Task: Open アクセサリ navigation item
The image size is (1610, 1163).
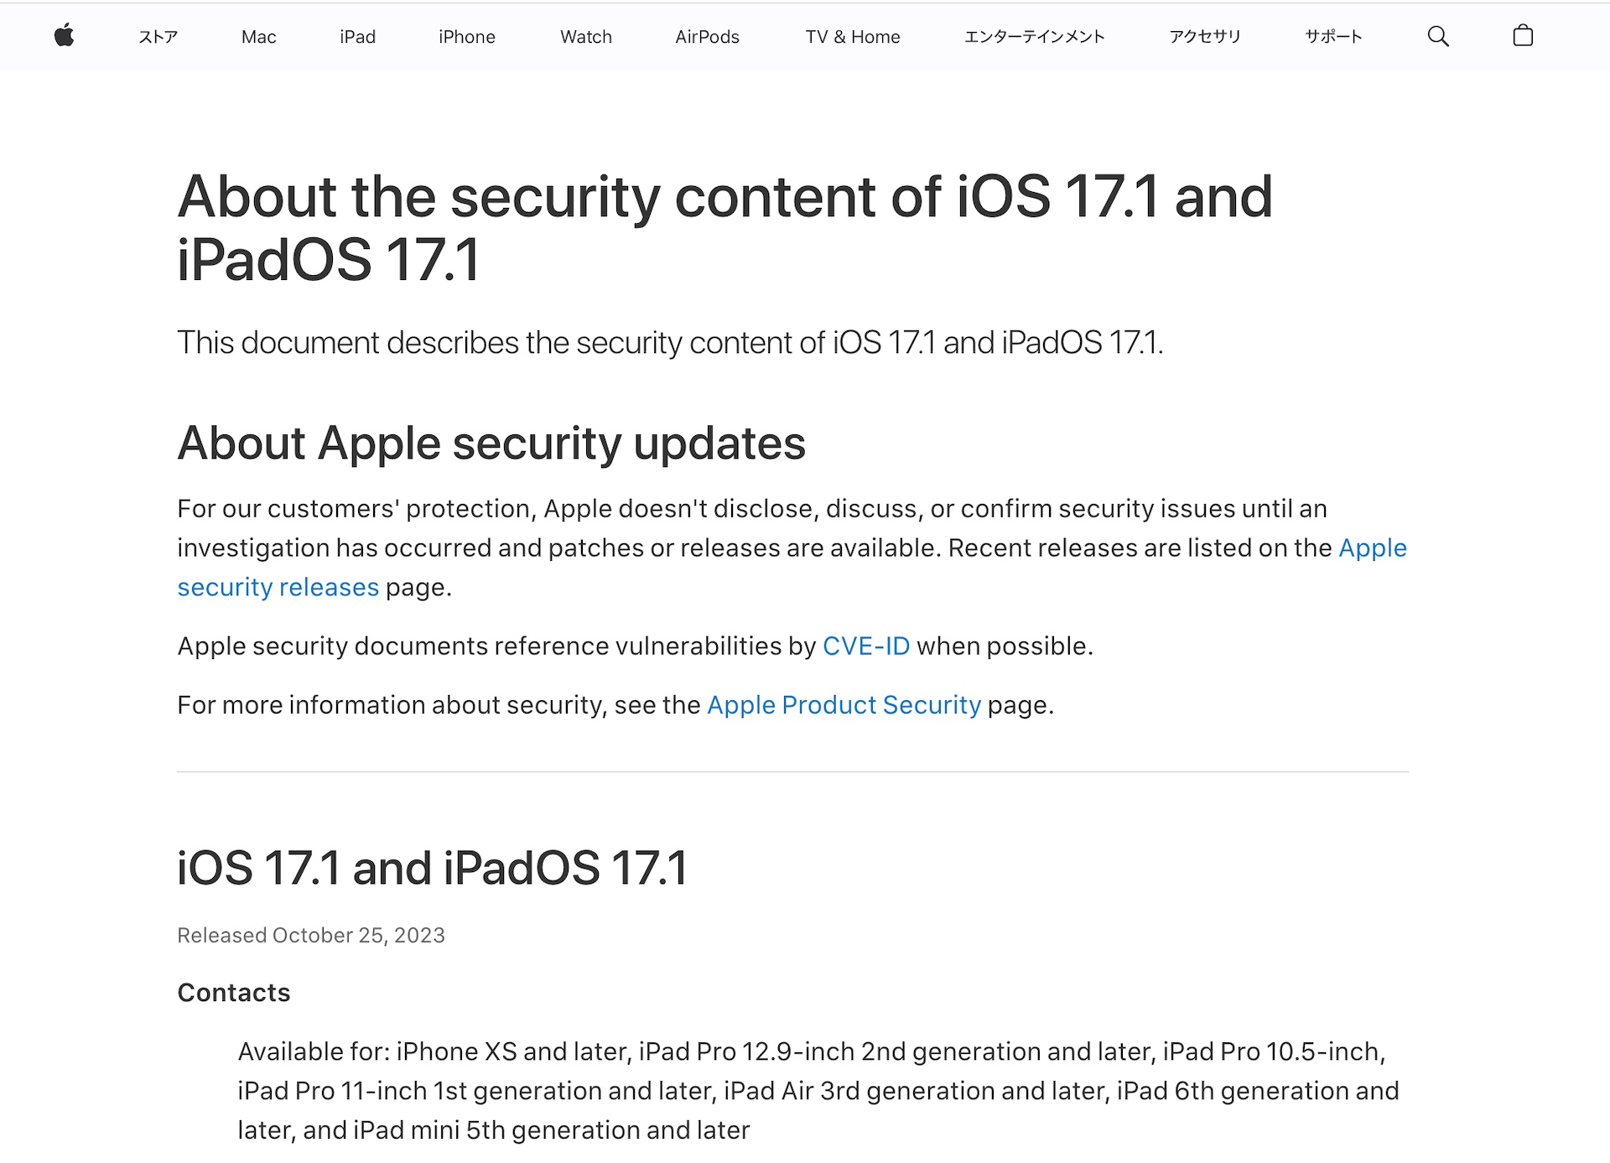Action: (x=1204, y=37)
